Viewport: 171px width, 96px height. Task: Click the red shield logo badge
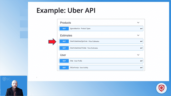pos(161,88)
